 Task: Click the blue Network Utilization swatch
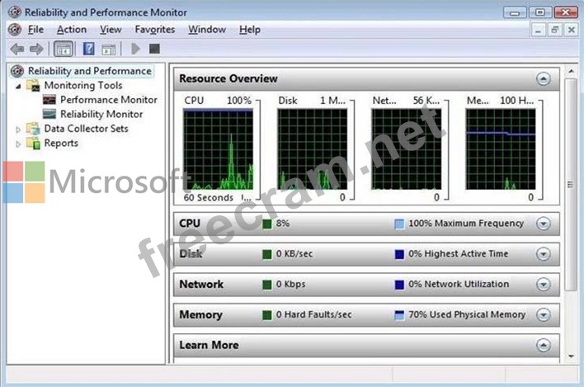399,285
